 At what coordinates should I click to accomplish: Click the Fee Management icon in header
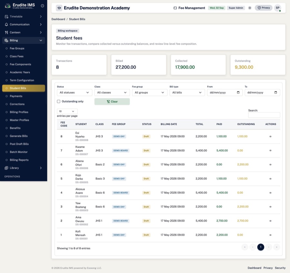175,8
